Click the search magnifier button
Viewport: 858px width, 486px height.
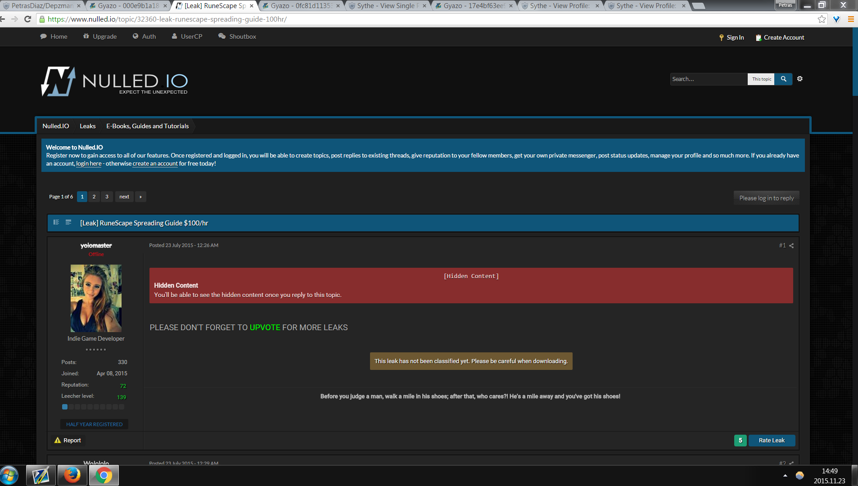click(x=783, y=79)
